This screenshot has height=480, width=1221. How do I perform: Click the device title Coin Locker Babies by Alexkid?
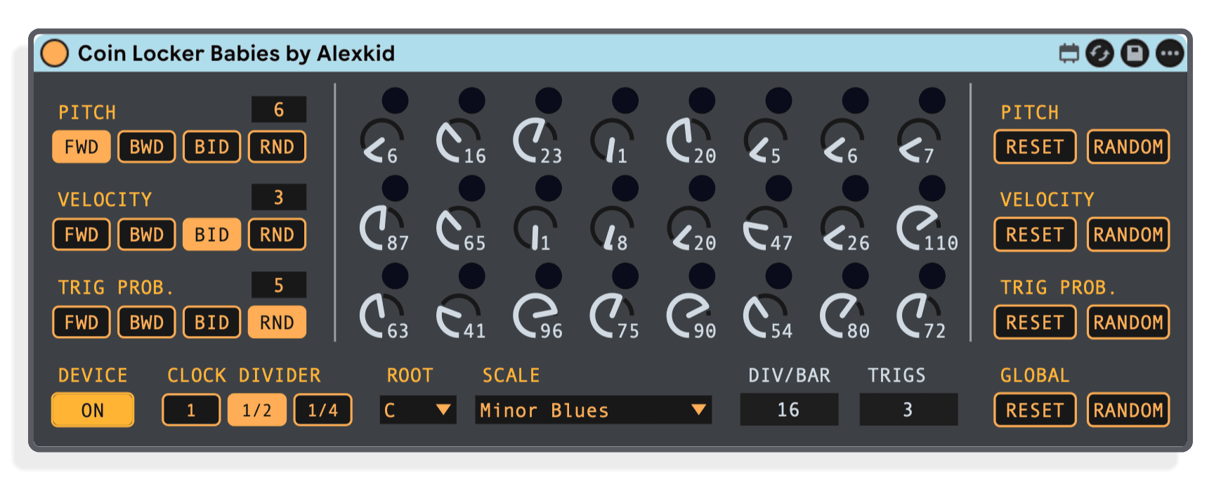tap(236, 53)
